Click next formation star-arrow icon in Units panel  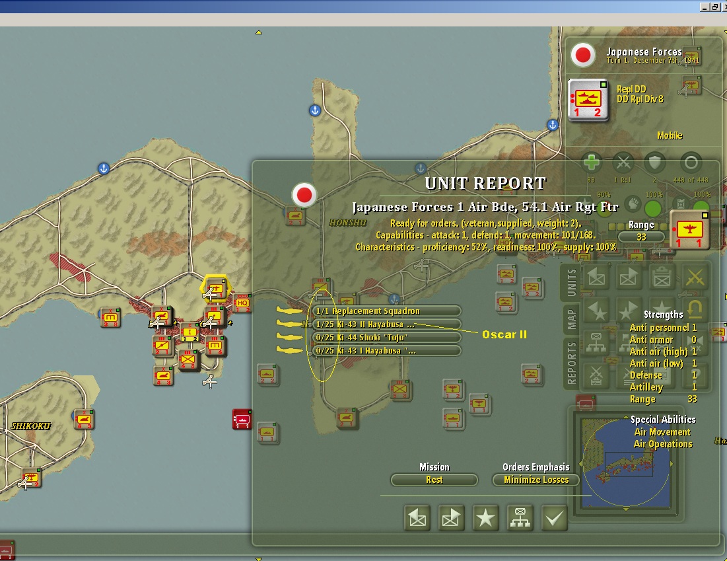(x=629, y=309)
